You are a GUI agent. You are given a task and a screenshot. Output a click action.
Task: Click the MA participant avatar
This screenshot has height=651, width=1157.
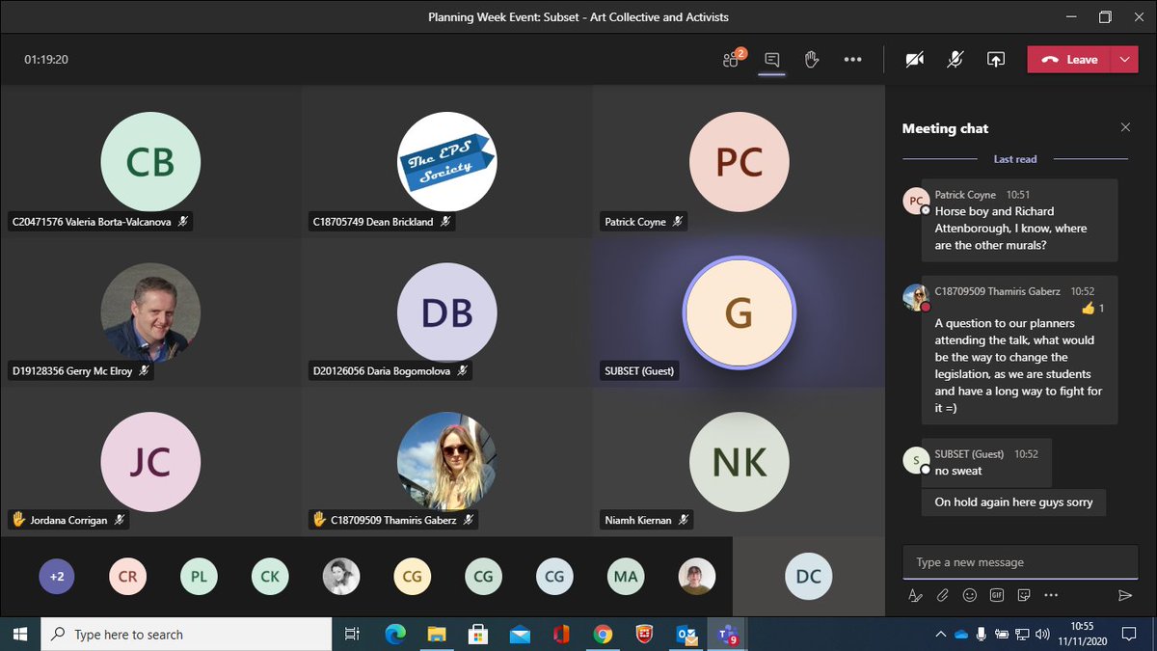coord(626,577)
